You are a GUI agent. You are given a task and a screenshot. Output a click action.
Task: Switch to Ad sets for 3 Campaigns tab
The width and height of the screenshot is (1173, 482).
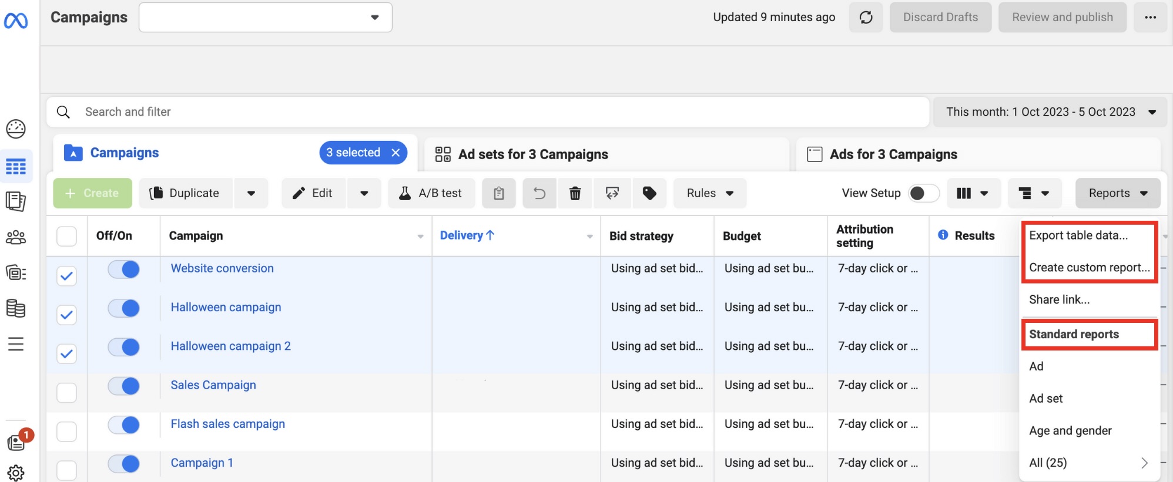[533, 154]
